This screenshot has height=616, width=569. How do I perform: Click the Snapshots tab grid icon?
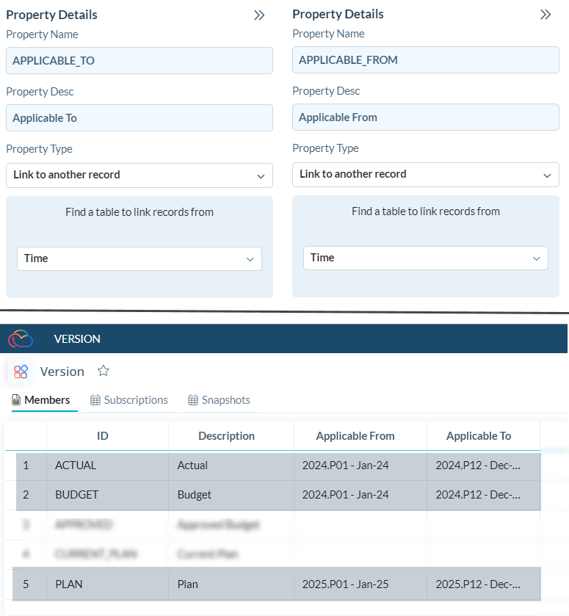(193, 400)
